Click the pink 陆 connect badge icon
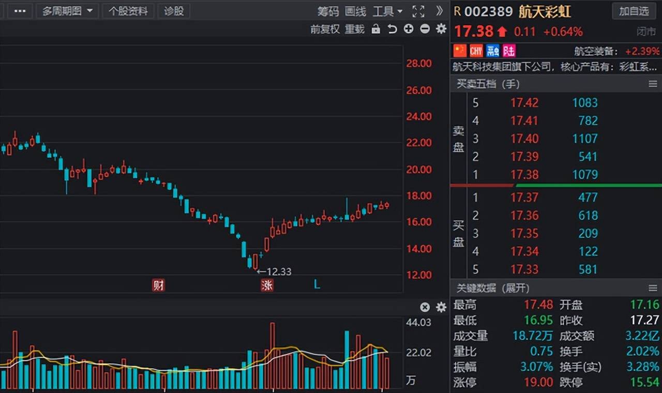This screenshot has width=662, height=393. point(509,51)
